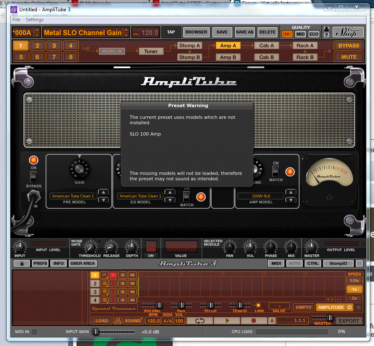
Task: Click the EQ MODEL down arrow
Action: [170, 200]
